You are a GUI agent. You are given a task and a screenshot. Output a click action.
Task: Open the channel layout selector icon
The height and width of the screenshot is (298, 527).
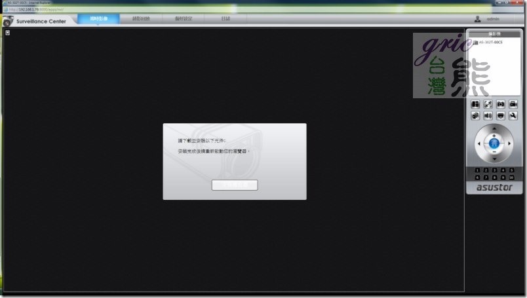coord(475,104)
